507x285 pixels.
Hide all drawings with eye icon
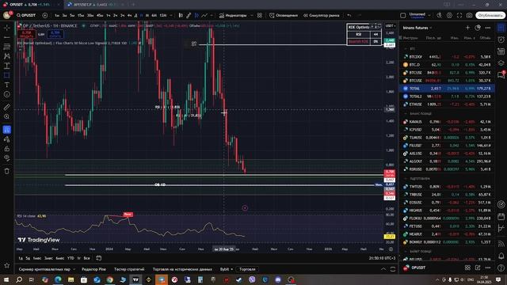pos(7,158)
